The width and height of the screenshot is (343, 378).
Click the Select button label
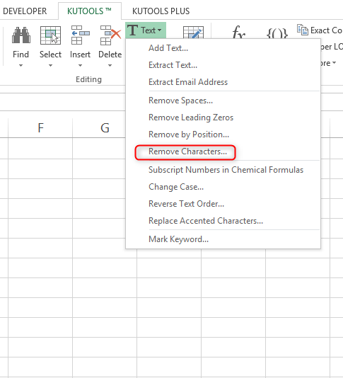[x=50, y=55]
